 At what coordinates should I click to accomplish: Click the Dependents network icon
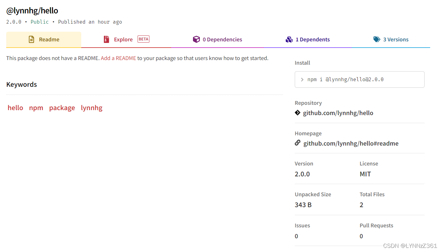(x=289, y=39)
